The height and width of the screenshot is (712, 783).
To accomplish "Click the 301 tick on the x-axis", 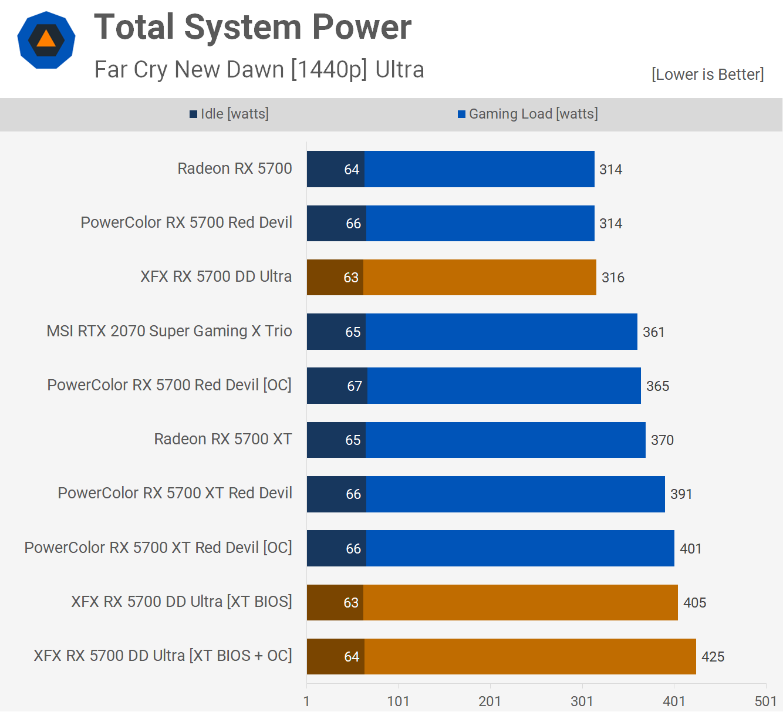I will [582, 701].
